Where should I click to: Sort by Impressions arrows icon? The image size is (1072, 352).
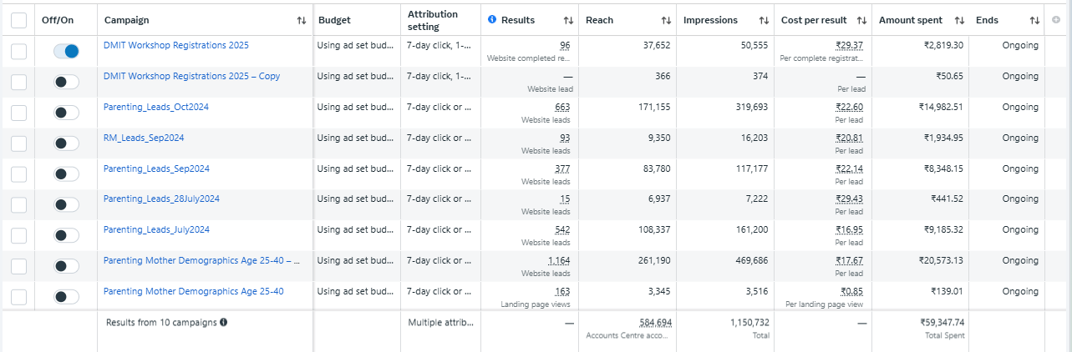(764, 20)
